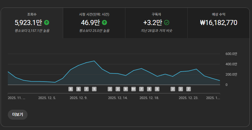252x130 pixels.
Task: Click the 600.0만 y-axis label
Action: pos(231,54)
